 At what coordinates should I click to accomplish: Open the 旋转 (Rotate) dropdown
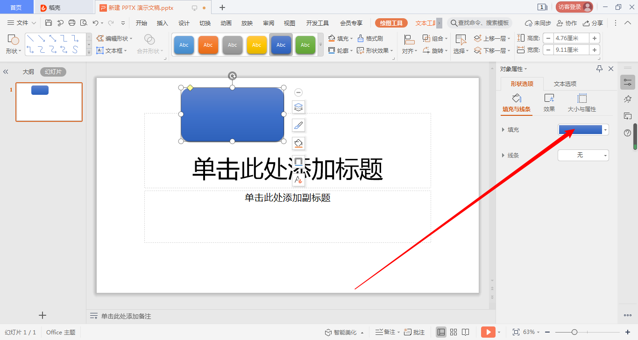(435, 50)
